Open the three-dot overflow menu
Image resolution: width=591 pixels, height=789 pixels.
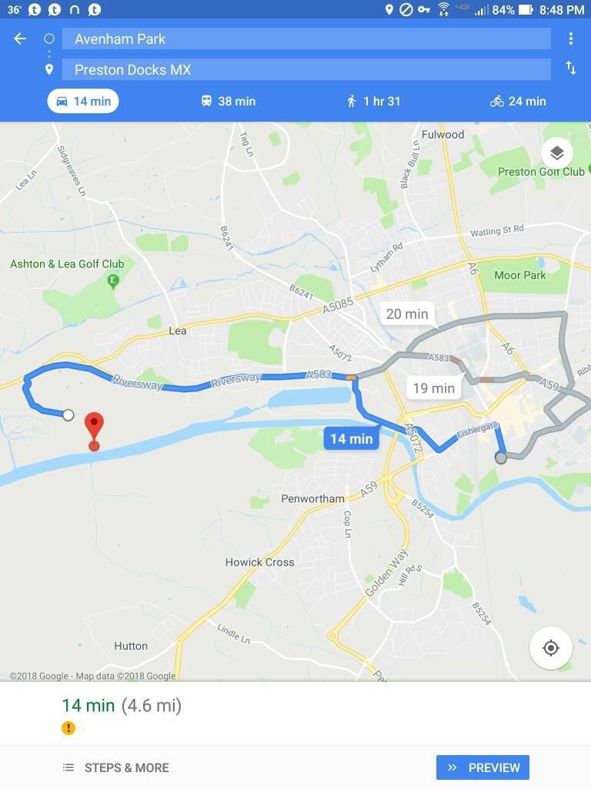click(x=571, y=39)
